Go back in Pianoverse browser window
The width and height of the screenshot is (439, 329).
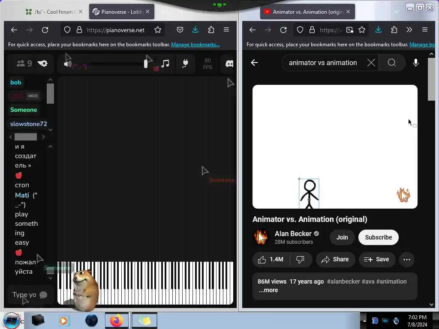(14, 30)
